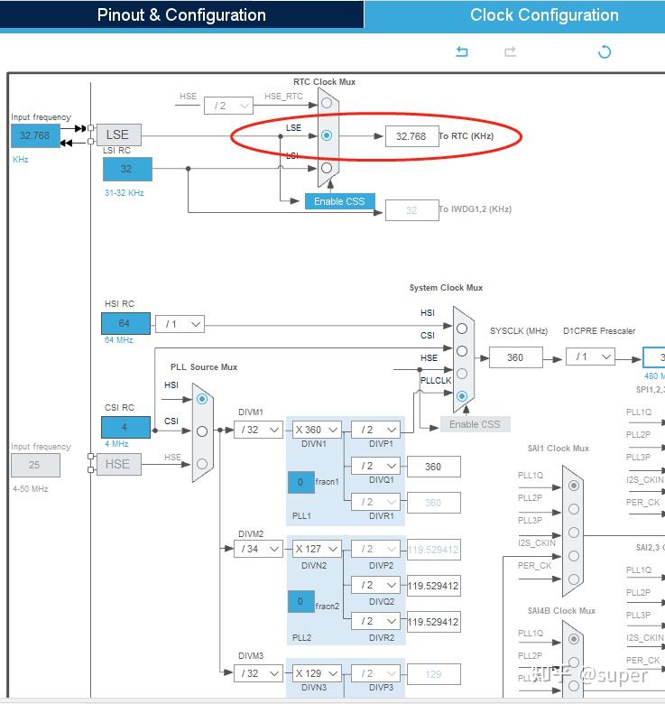Open the DIVN1 X 360 dropdown
Screen dimensions: 665x704
point(317,430)
